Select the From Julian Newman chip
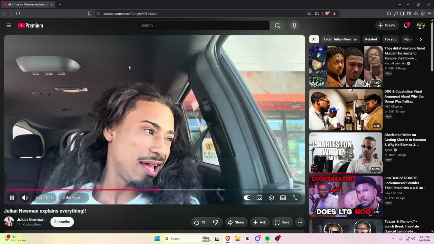This screenshot has height=244, width=434. [x=340, y=39]
